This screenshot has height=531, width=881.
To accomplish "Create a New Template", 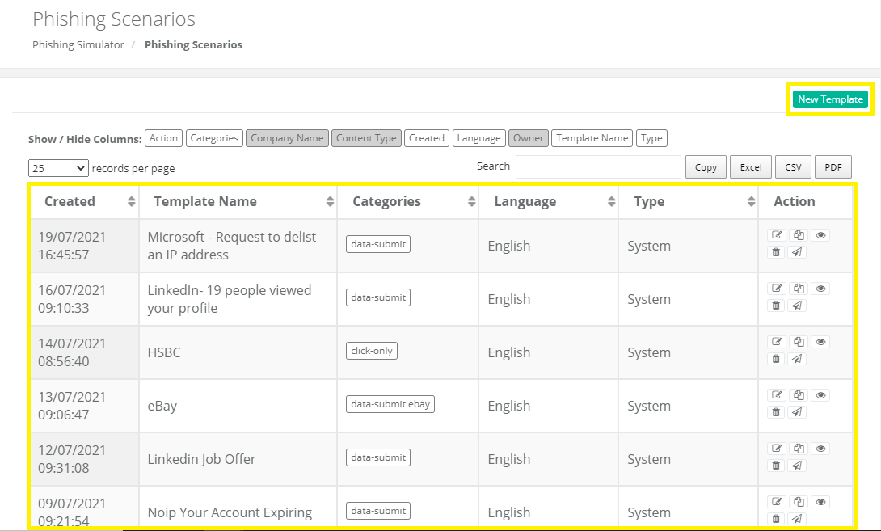I will 830,99.
